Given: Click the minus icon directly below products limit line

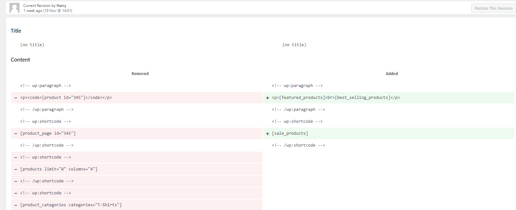Looking at the screenshot, I should click(16, 181).
